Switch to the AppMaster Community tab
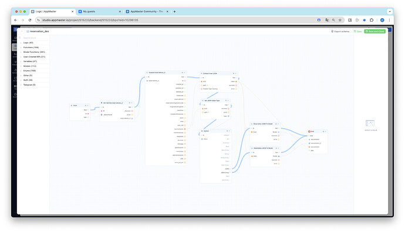This screenshot has height=232, width=405. [147, 11]
